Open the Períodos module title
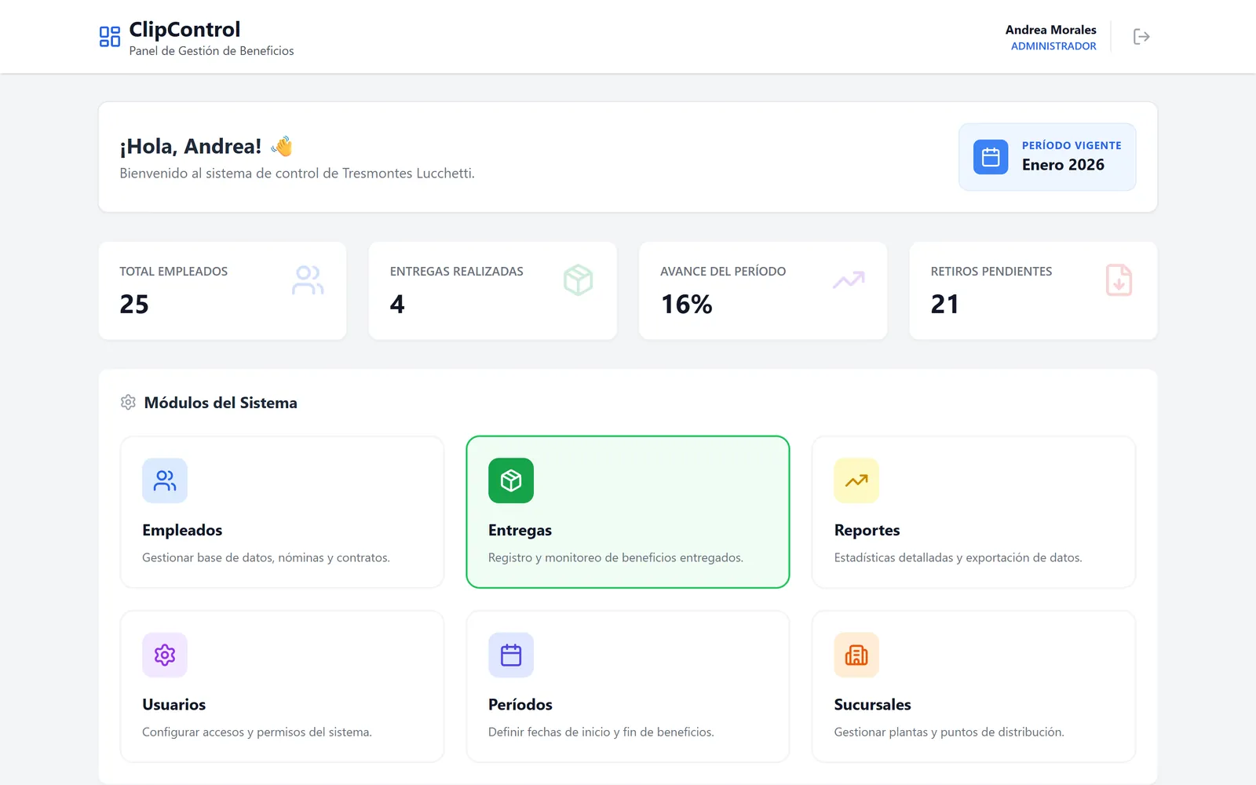This screenshot has height=785, width=1256. click(x=520, y=705)
